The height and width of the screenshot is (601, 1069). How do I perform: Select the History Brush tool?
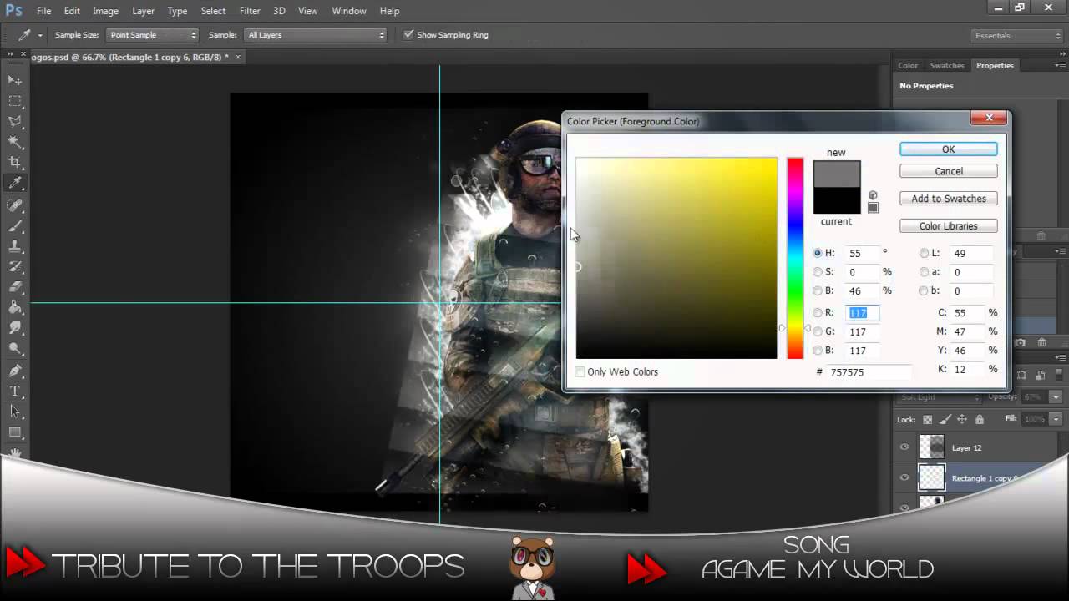coord(15,267)
